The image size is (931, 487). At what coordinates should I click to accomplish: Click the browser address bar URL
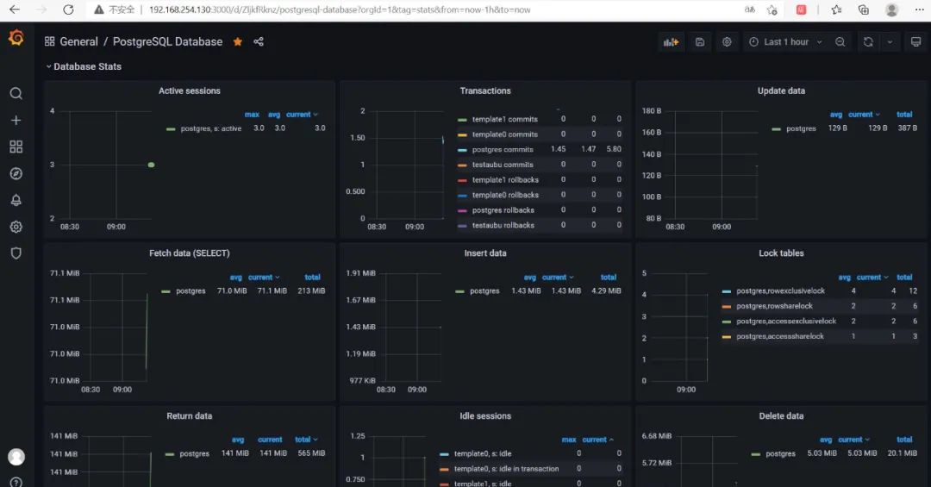pyautogui.click(x=339, y=9)
